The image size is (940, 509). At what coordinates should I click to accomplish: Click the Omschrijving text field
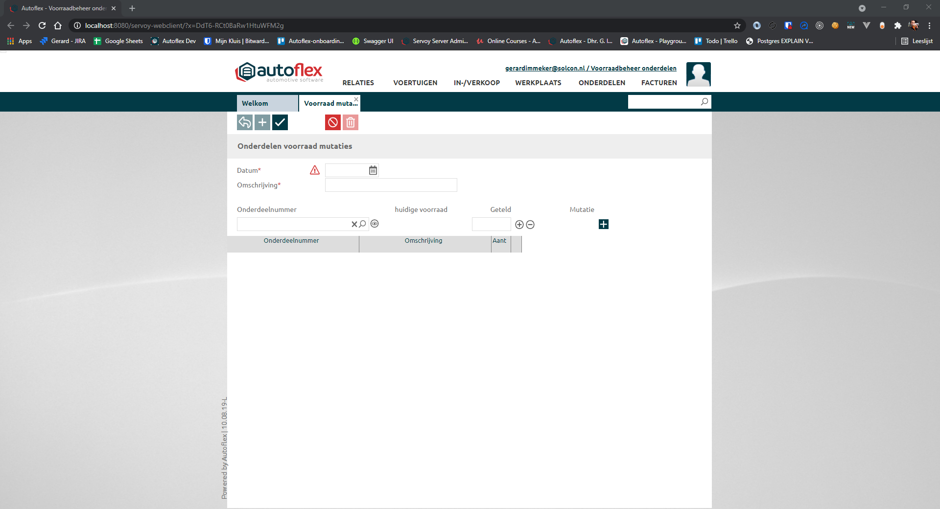[x=391, y=185]
